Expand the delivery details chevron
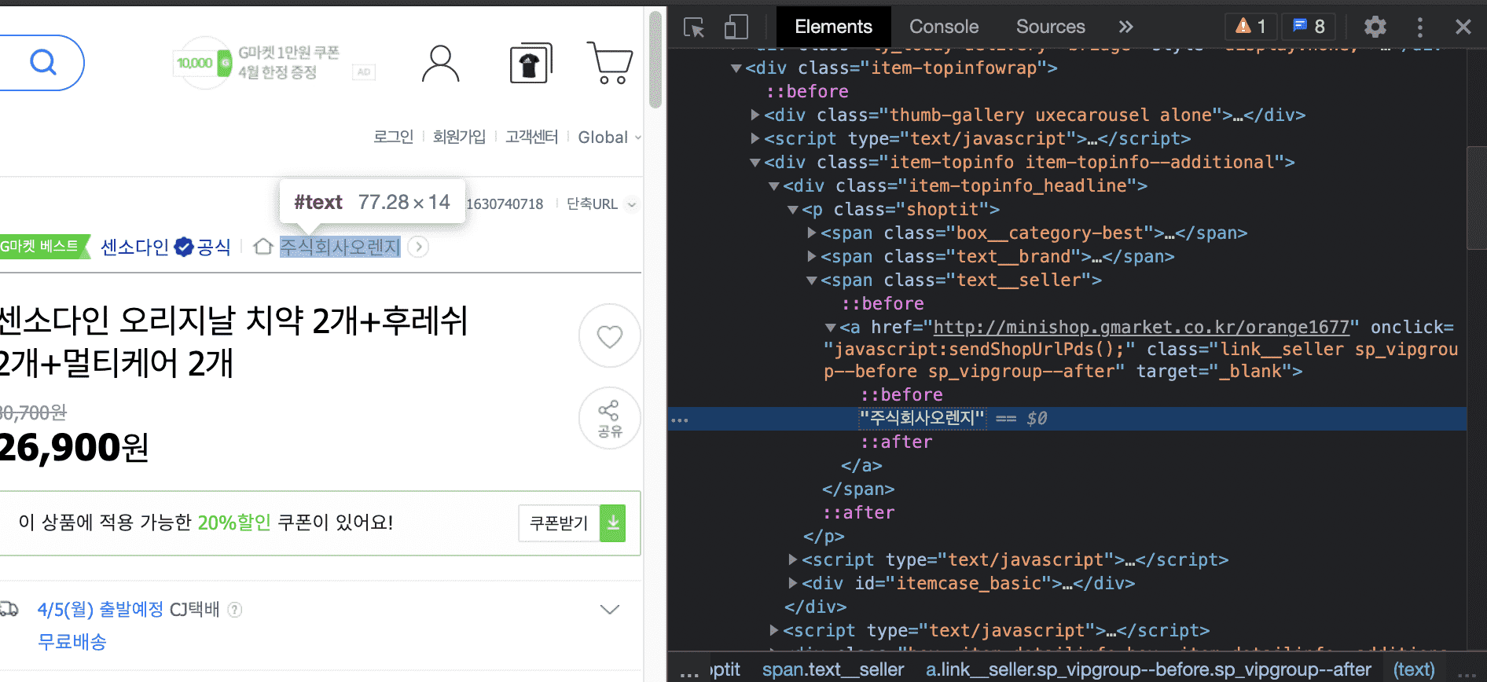Viewport: 1487px width, 682px height. click(x=610, y=610)
